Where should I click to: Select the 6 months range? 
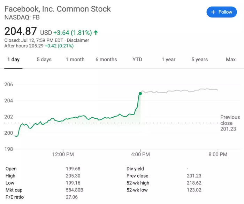106,60
